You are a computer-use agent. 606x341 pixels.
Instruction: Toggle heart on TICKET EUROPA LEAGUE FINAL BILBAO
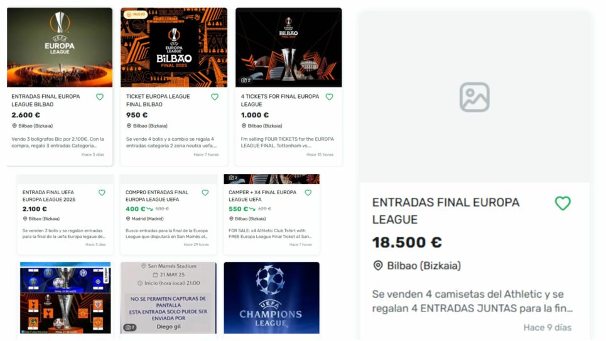point(215,97)
